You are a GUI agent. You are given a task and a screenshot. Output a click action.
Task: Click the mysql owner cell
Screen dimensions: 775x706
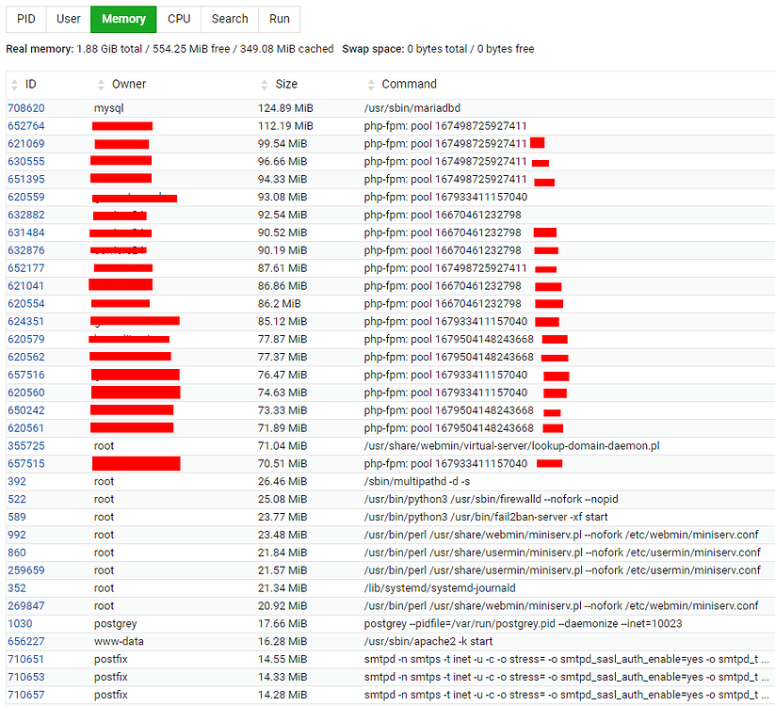pos(108,108)
